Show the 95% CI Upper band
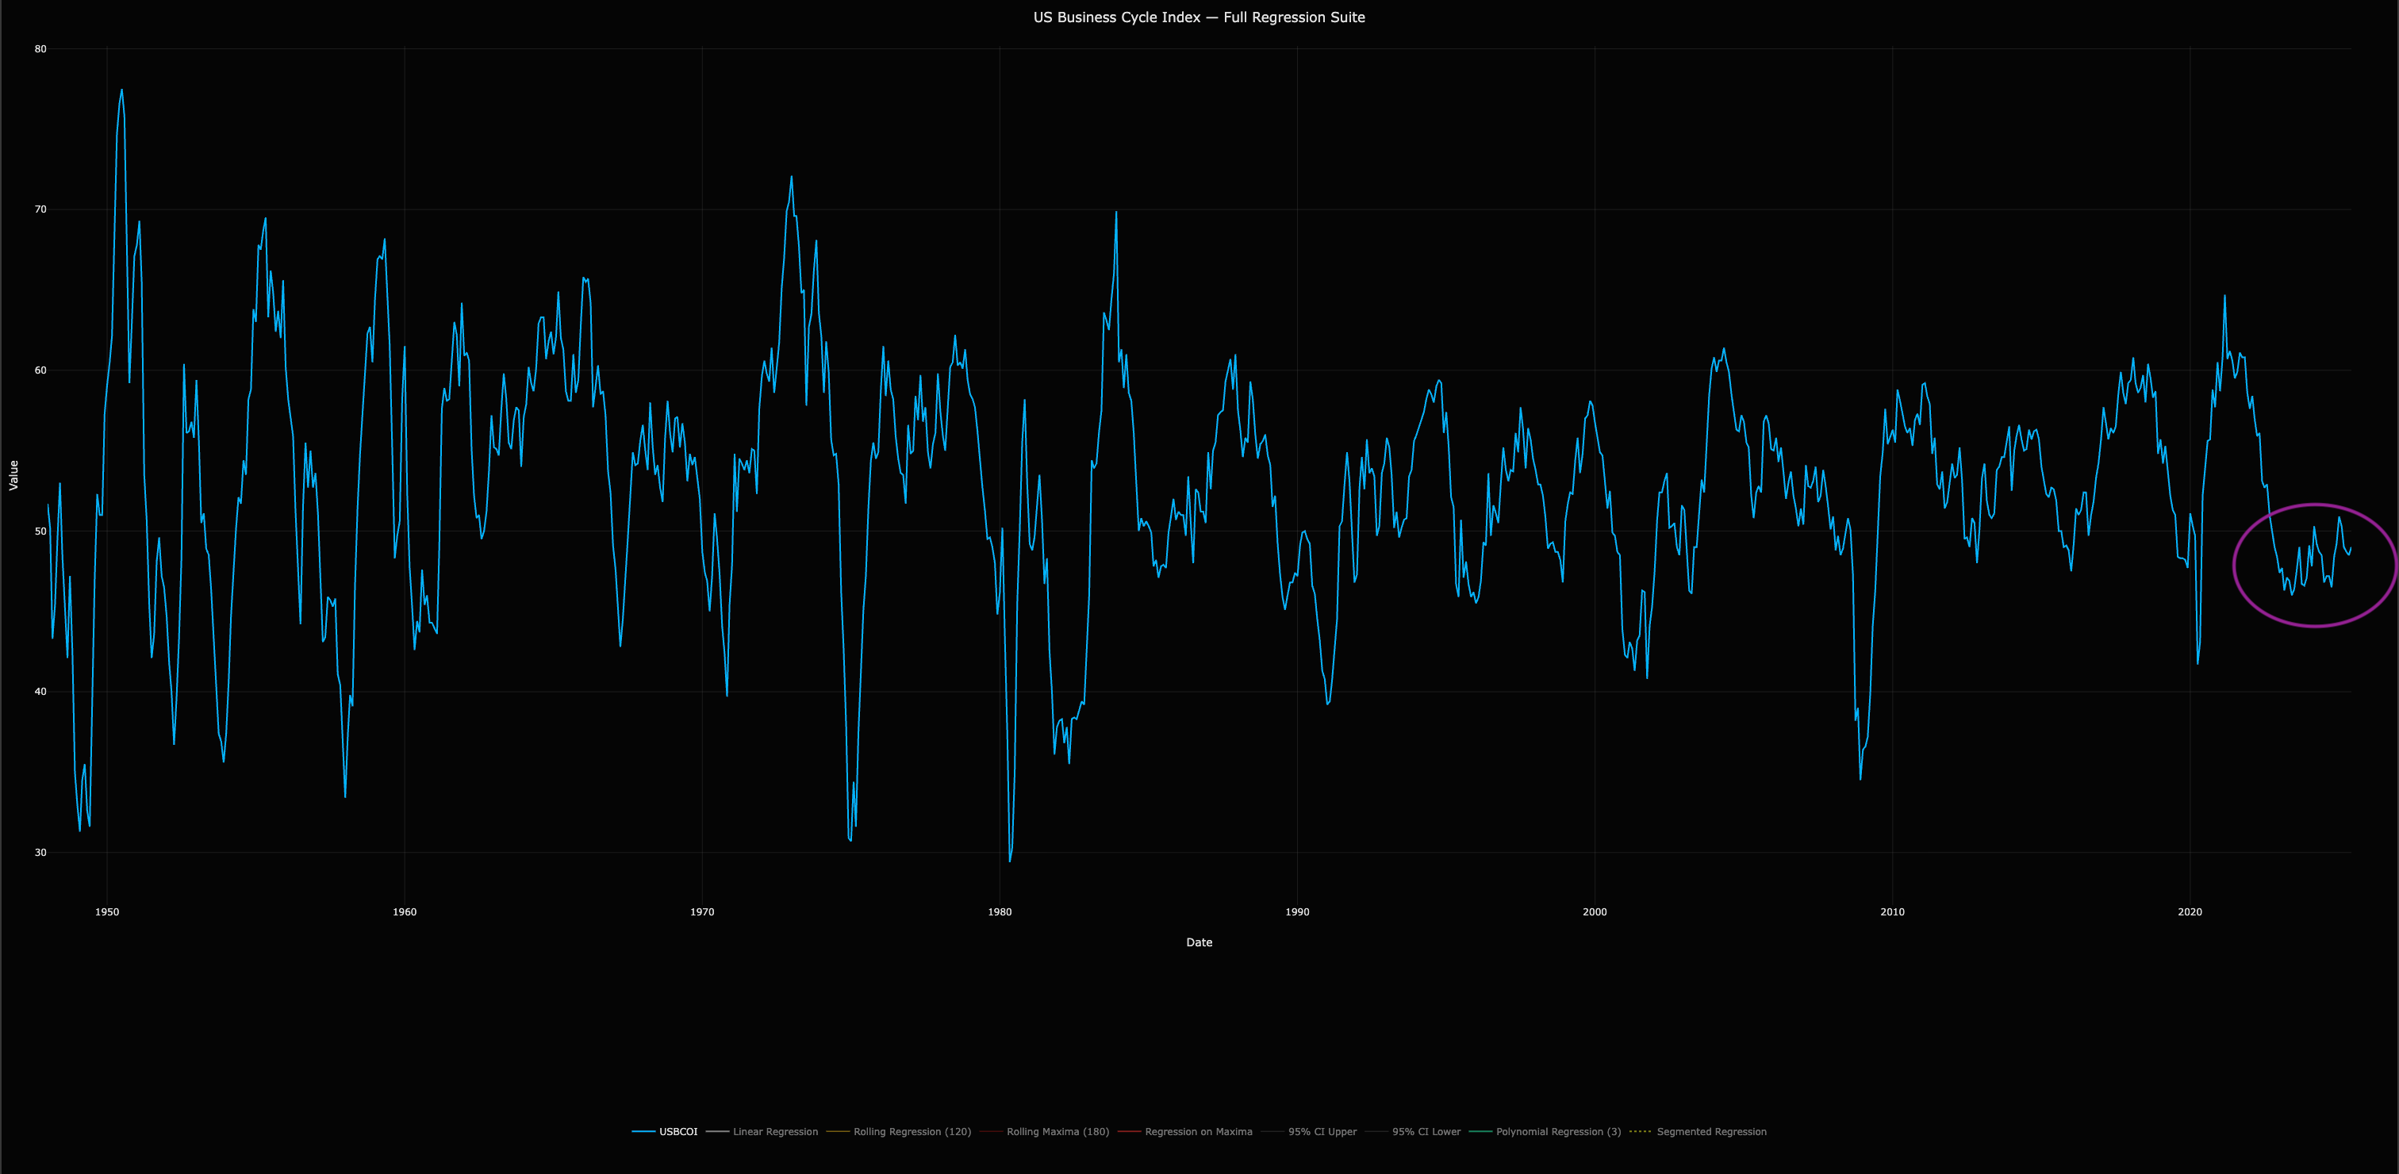Viewport: 2399px width, 1174px height. click(1310, 1131)
